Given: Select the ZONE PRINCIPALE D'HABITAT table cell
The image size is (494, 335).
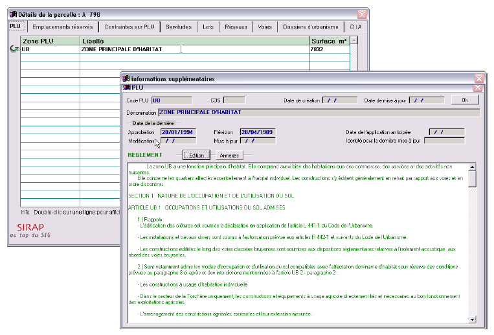Looking at the screenshot, I should pyautogui.click(x=194, y=49).
